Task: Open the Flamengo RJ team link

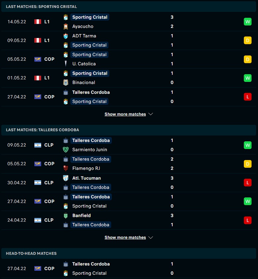Action: click(x=86, y=168)
